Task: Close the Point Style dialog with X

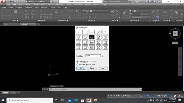Action: tap(107, 27)
